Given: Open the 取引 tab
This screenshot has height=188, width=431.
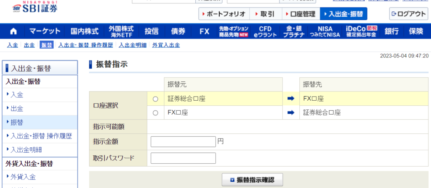Looking at the screenshot, I should click(x=264, y=14).
